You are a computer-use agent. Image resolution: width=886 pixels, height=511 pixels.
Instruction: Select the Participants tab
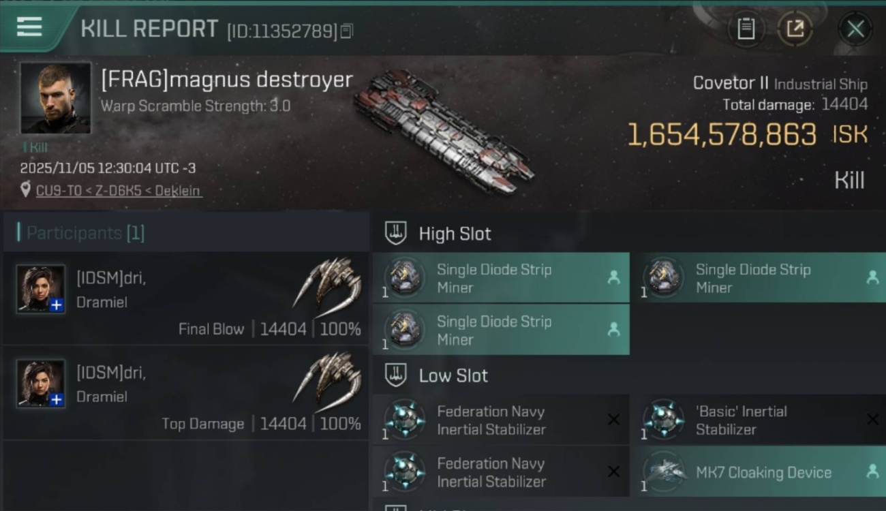(x=85, y=233)
